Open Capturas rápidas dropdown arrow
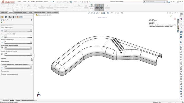This screenshot has width=184, height=103. click(91, 10)
